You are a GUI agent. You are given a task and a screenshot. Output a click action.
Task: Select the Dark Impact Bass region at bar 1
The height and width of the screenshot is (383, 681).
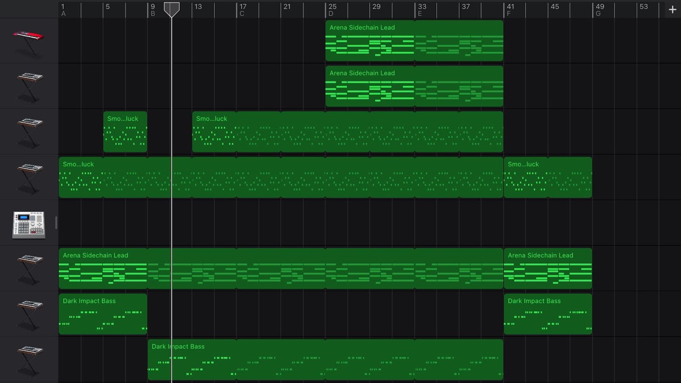click(103, 314)
